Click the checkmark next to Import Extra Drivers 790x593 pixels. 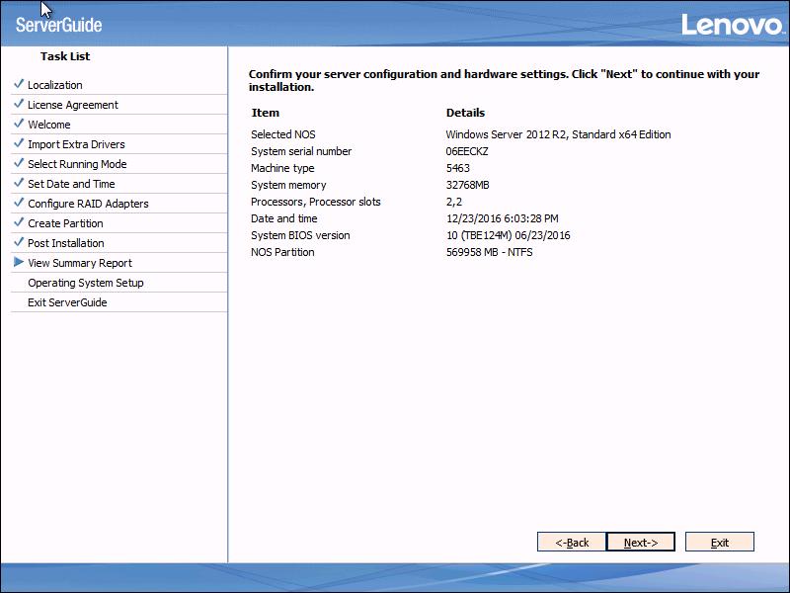point(20,144)
